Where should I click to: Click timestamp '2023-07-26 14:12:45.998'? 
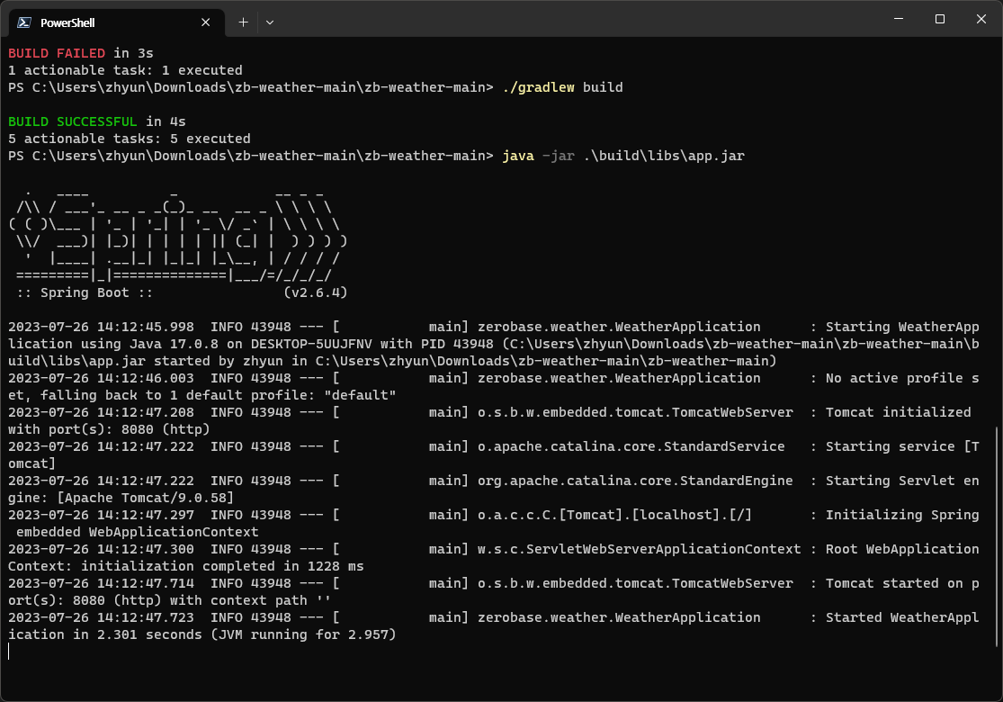coord(101,327)
